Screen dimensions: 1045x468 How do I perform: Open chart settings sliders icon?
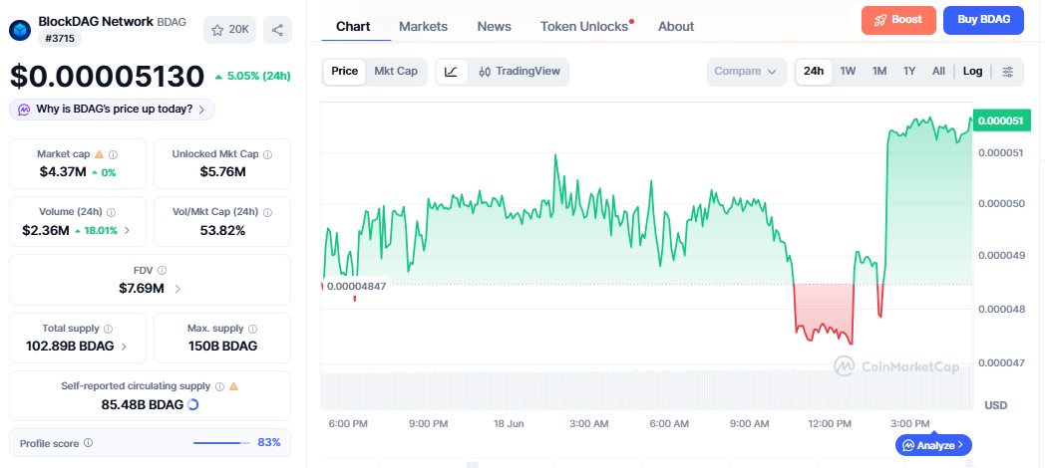pos(1008,72)
